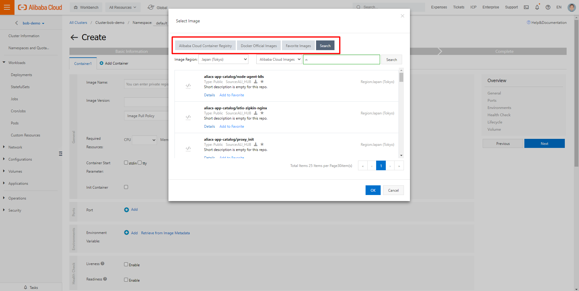This screenshot has width=579, height=291.
Task: Click the istio-zipkin-nginx code thumbnail icon
Action: pyautogui.click(x=188, y=117)
